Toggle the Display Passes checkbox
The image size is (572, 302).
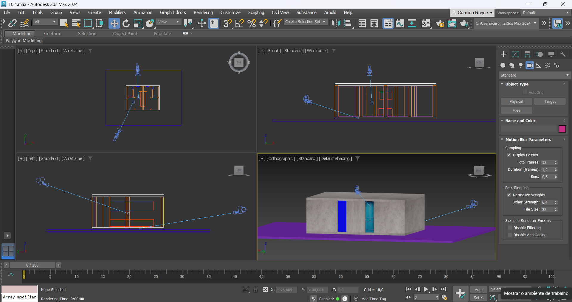click(509, 155)
